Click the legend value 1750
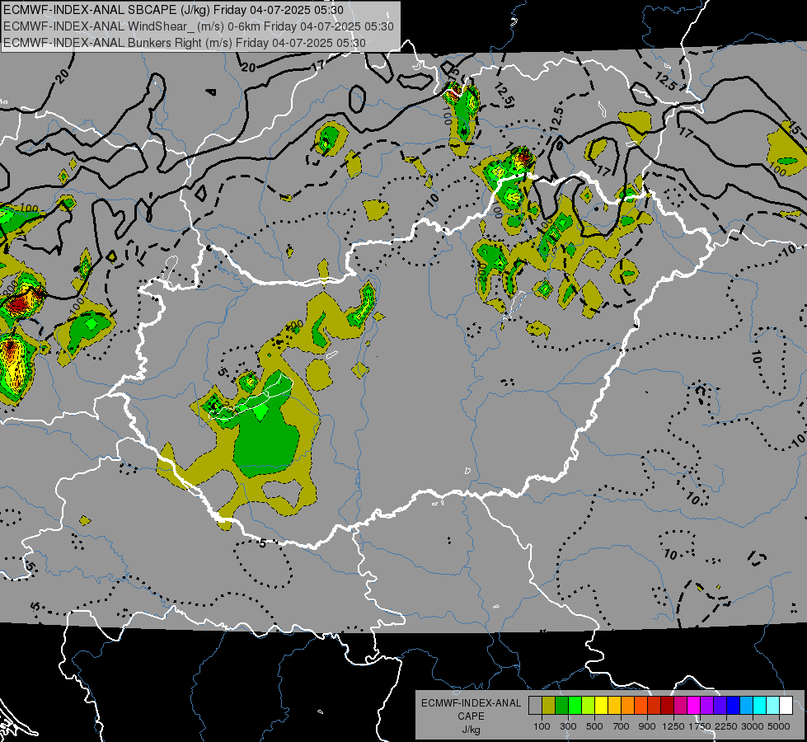Image resolution: width=807 pixels, height=742 pixels. tap(700, 726)
